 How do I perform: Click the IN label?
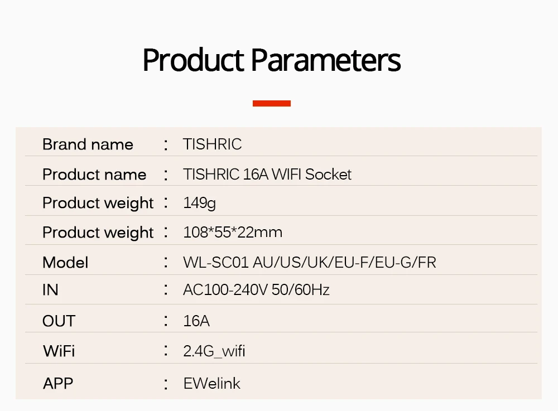click(50, 290)
